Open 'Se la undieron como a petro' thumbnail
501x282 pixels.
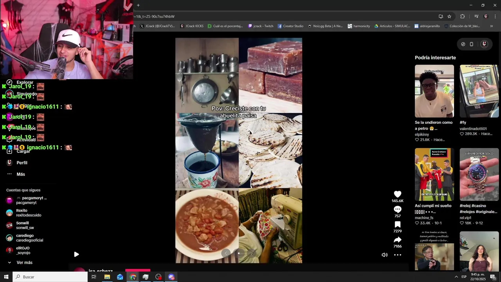(434, 91)
